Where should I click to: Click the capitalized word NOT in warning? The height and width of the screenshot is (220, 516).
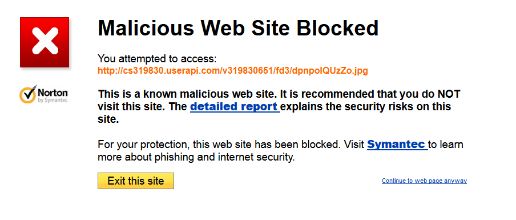[449, 94]
